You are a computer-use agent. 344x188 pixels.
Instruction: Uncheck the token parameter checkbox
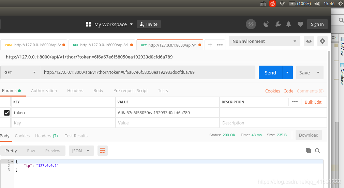(x=7, y=113)
